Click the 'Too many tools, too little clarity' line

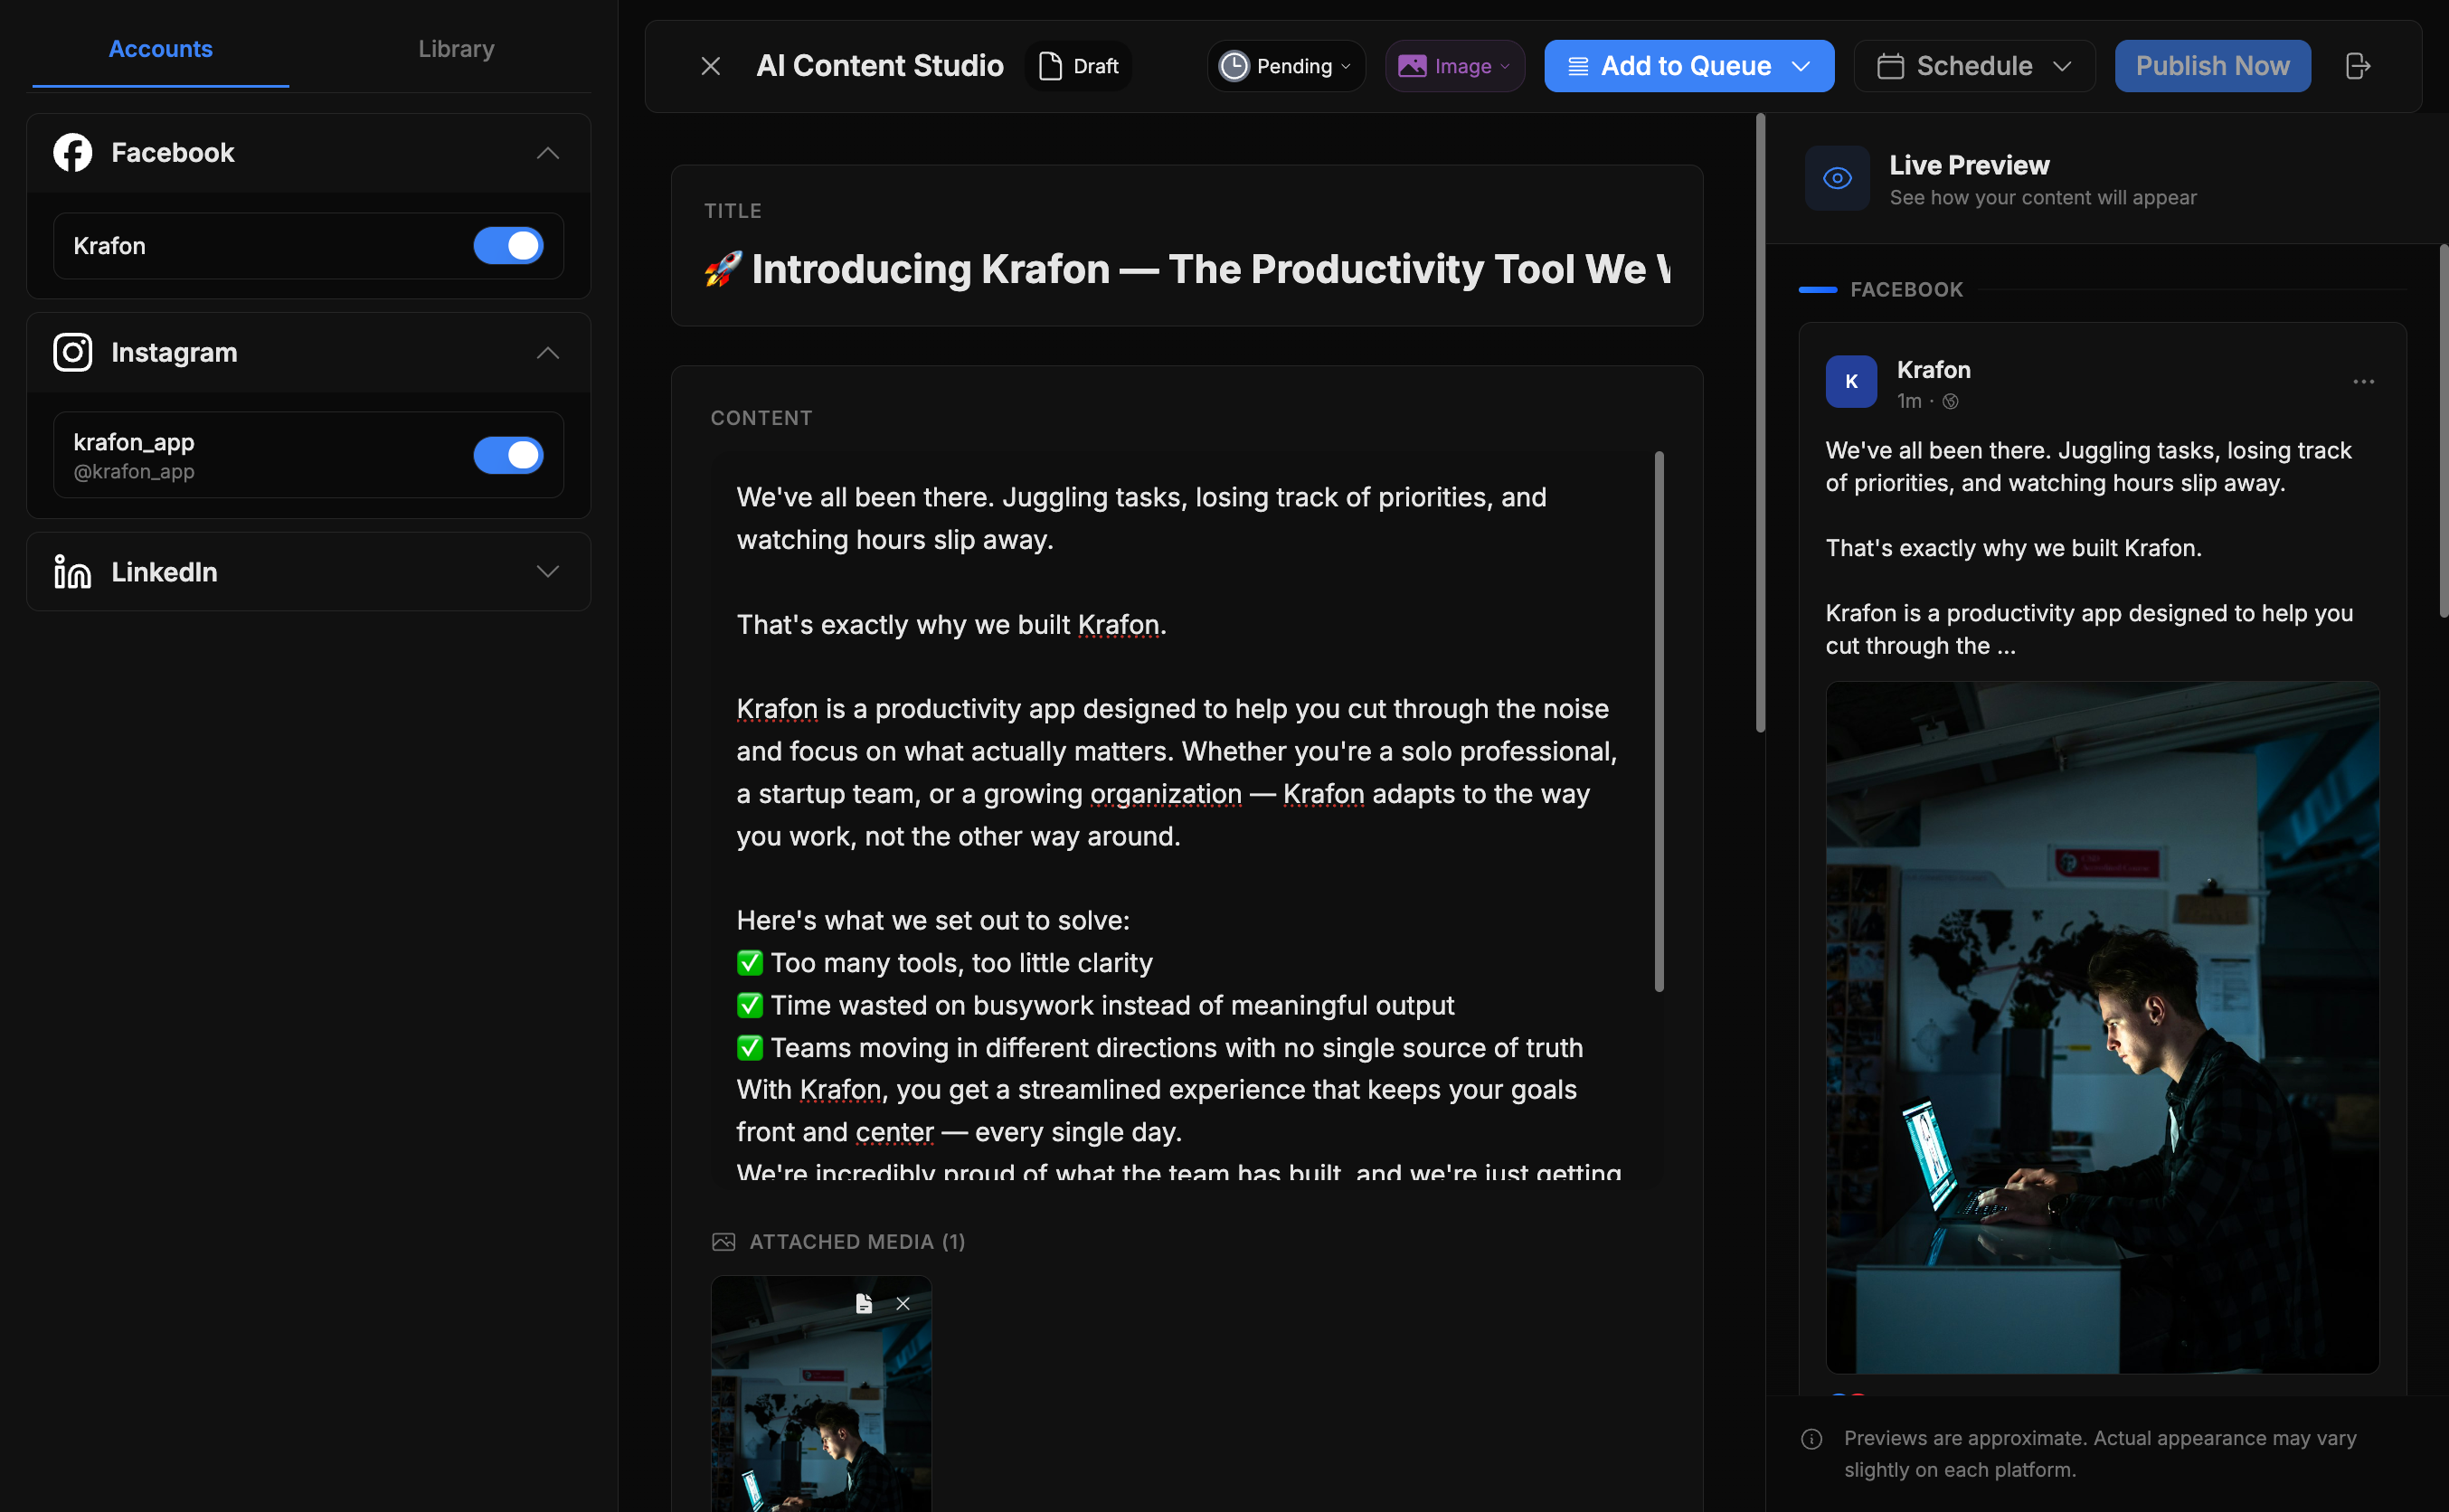961,962
